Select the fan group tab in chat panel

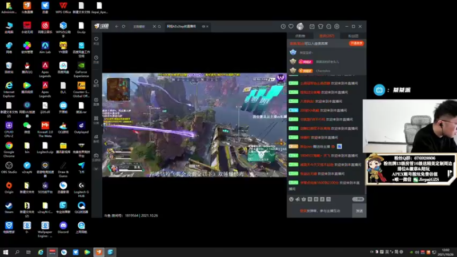point(353,36)
